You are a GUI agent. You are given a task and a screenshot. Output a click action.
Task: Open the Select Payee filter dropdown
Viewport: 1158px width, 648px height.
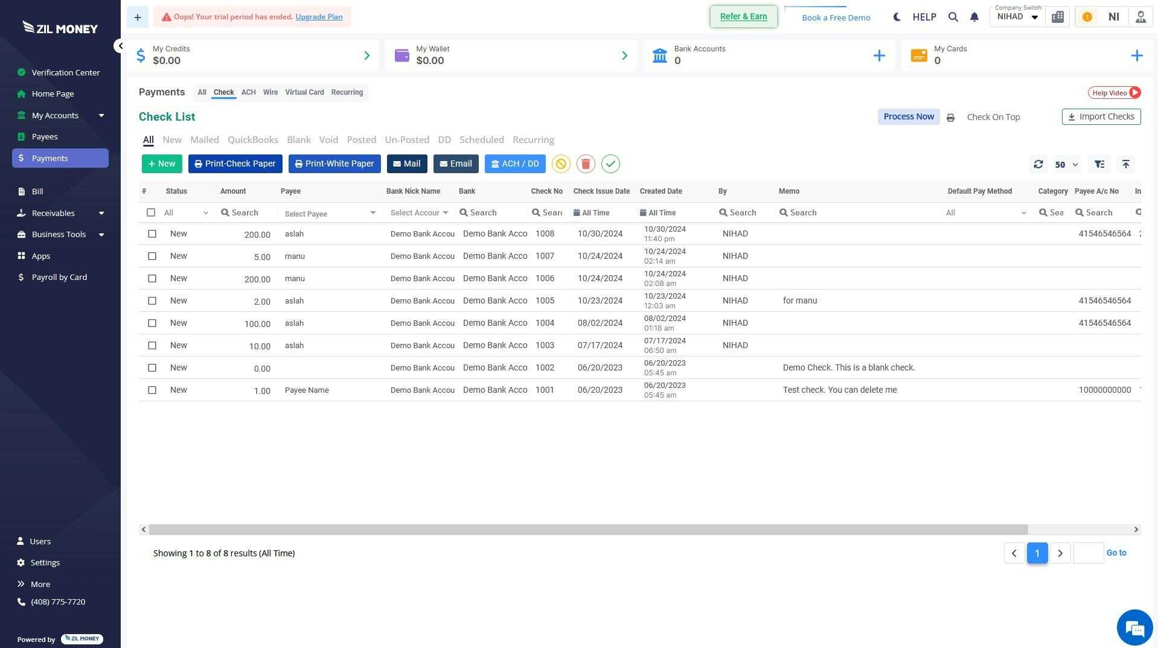coord(330,213)
